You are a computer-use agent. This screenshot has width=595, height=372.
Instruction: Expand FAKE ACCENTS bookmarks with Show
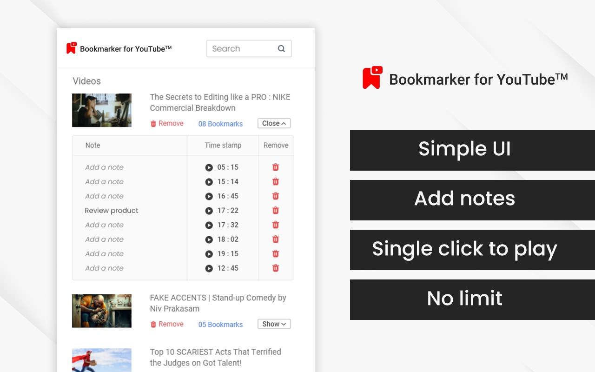274,324
